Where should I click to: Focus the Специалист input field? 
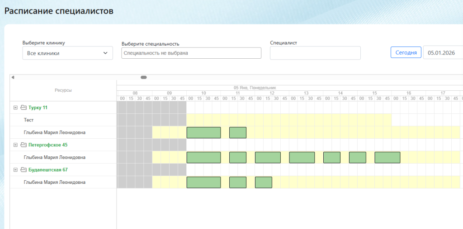[x=315, y=53]
